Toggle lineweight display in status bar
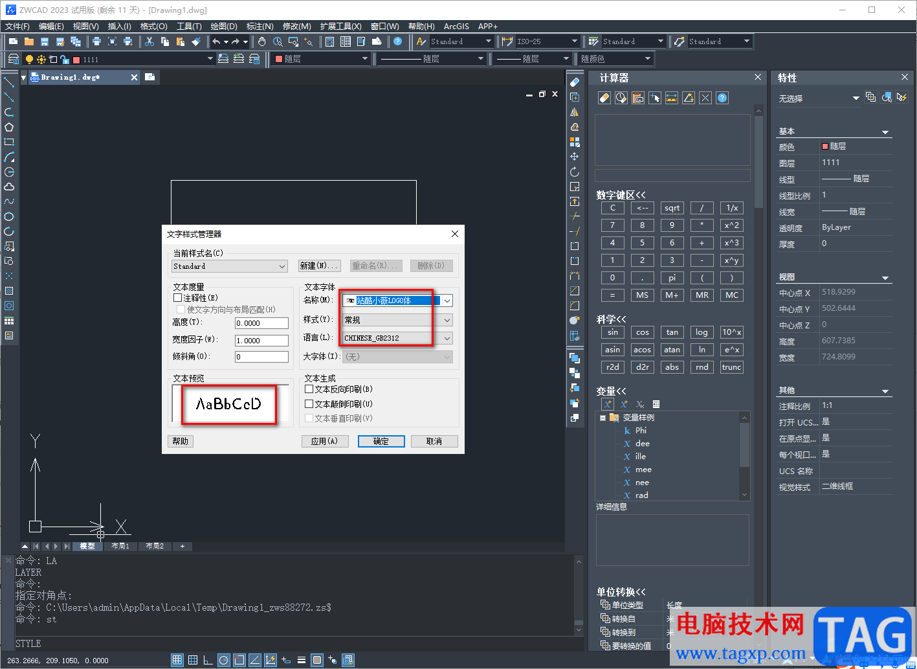 click(x=302, y=660)
